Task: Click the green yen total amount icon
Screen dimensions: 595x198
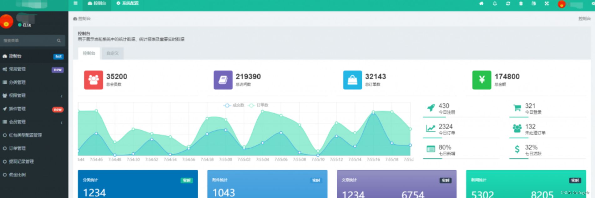Action: pos(482,80)
